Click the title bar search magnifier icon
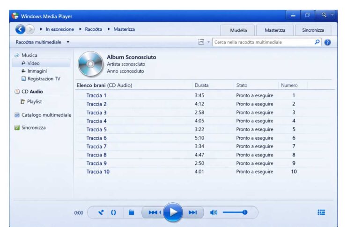 pos(324,15)
